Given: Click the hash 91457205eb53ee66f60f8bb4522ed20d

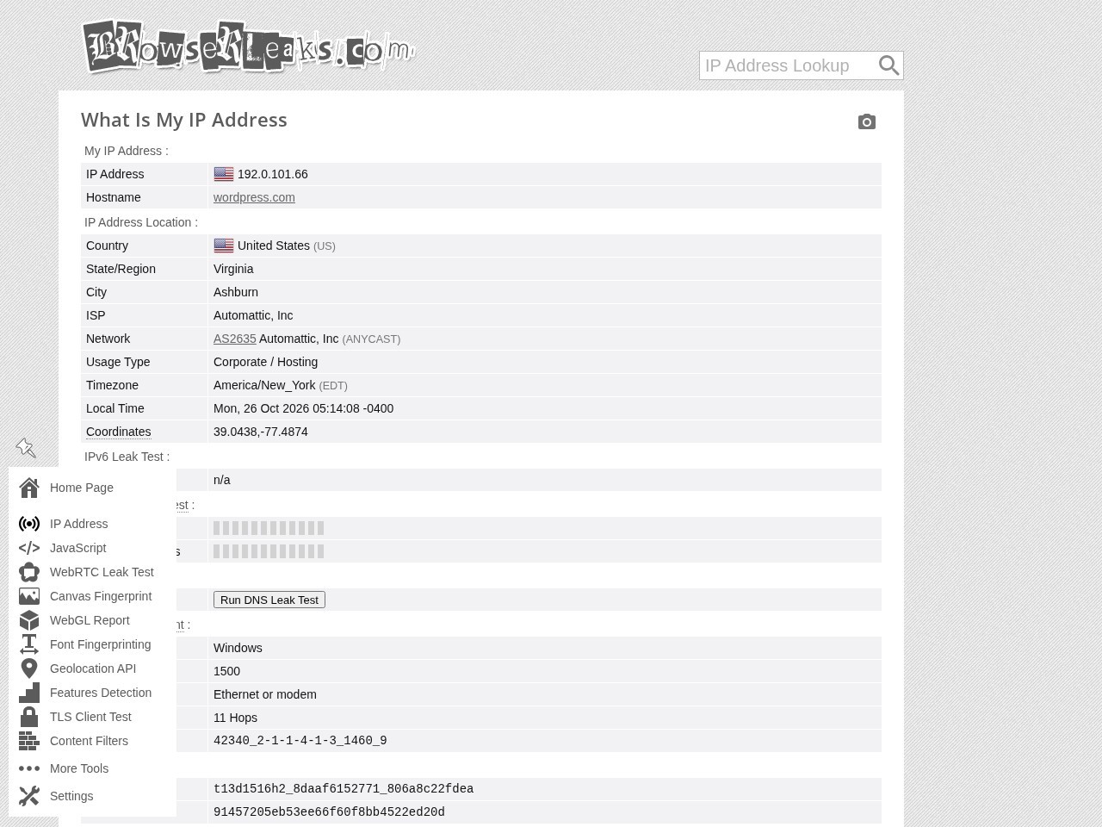Looking at the screenshot, I should (x=329, y=812).
